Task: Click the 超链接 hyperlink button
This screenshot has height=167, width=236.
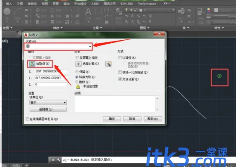Action: point(48,109)
